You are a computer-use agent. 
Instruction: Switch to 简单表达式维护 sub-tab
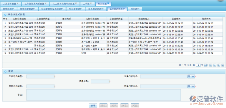[x=96, y=9]
